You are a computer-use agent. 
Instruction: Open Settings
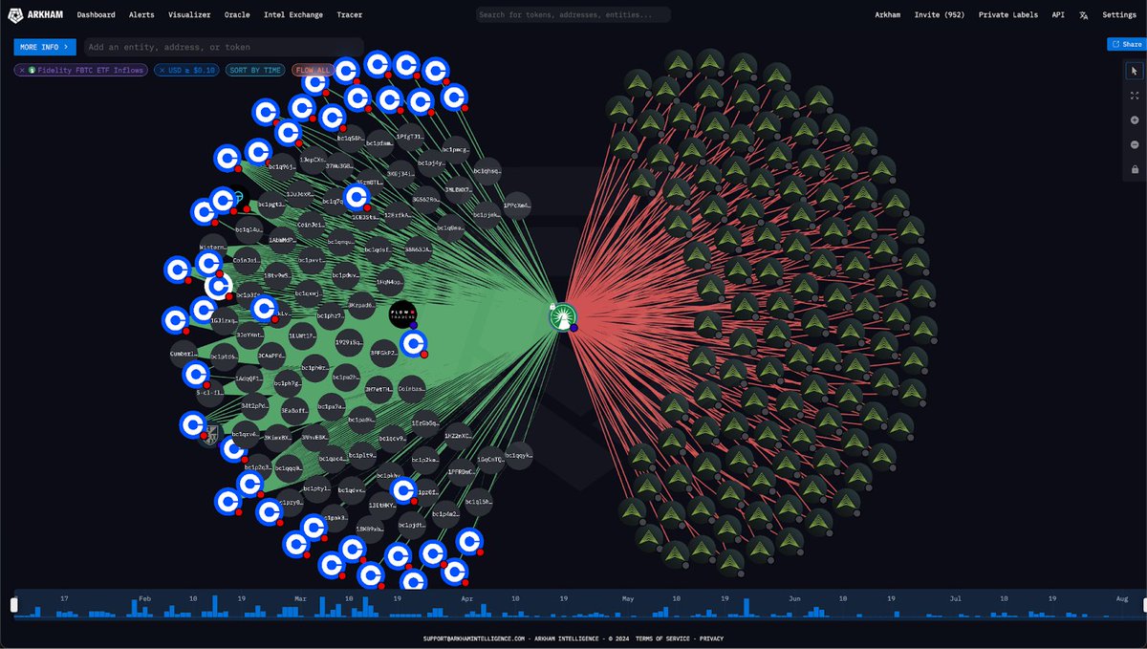coord(1119,15)
